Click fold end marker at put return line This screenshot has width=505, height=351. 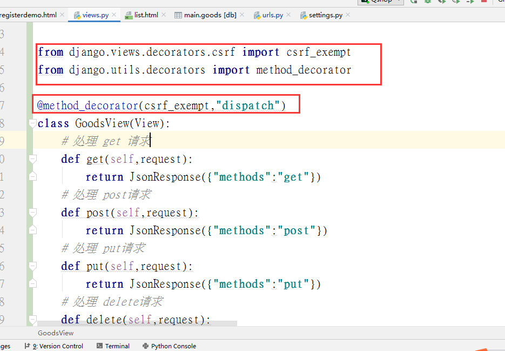32,283
